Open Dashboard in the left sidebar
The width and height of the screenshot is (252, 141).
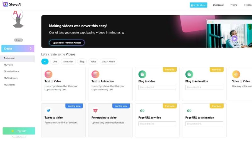17,58
